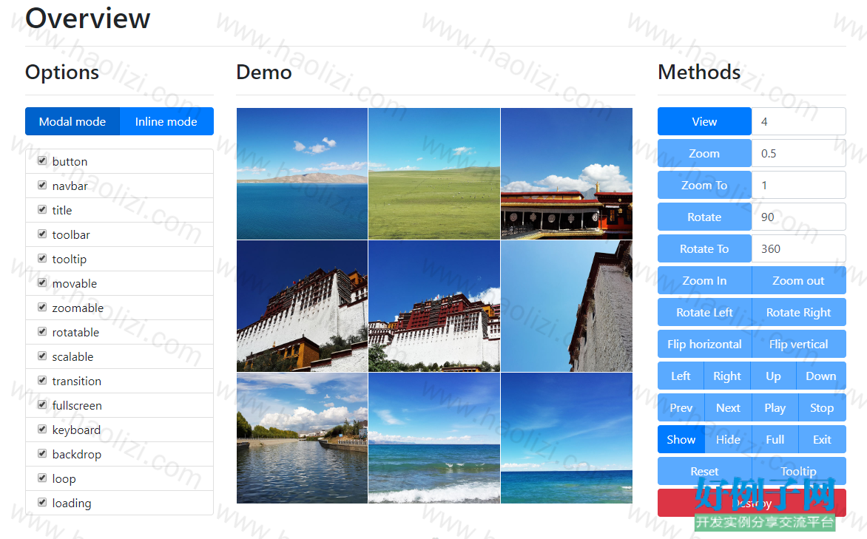Focus the Zoom To value input

point(798,185)
